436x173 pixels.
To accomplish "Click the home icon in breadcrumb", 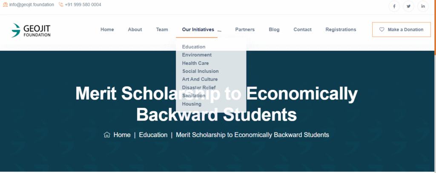I will point(107,135).
